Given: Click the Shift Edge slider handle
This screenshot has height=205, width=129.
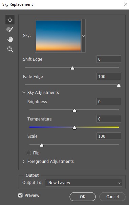Looking at the screenshot, I should point(72,68).
